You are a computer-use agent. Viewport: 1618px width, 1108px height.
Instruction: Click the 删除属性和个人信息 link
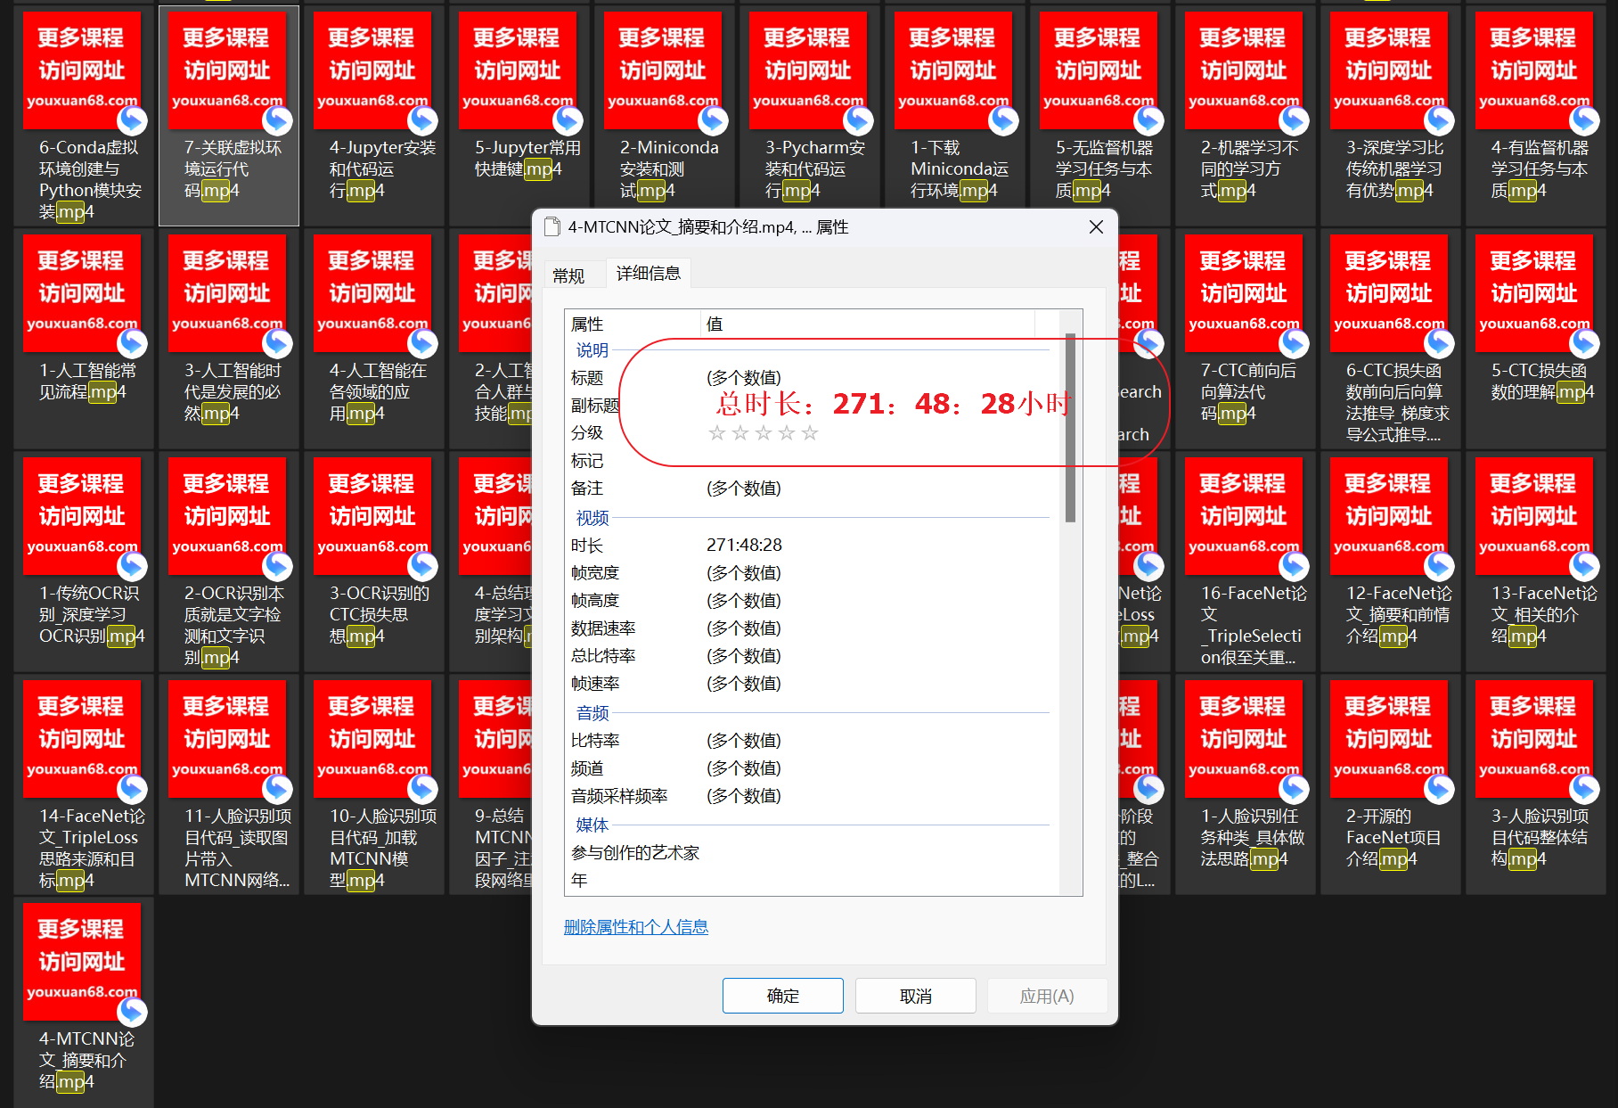[636, 927]
